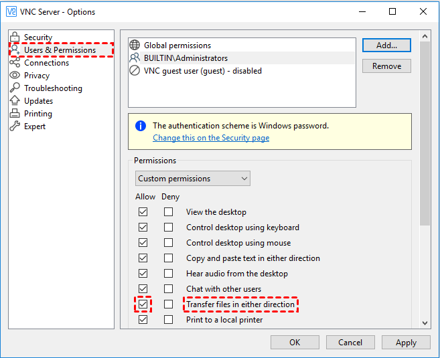Select the Connections share icon
Image resolution: width=440 pixels, height=358 pixels.
click(15, 62)
